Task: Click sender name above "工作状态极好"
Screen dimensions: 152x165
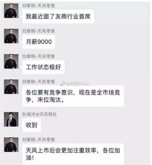Action: pos(38,56)
